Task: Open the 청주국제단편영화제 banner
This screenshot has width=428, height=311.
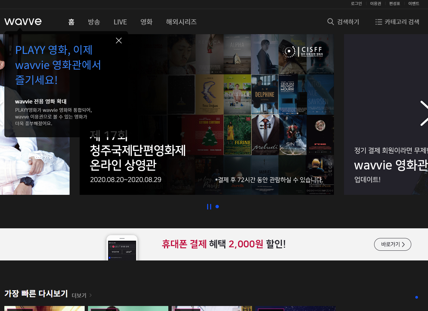Action: pyautogui.click(x=207, y=114)
